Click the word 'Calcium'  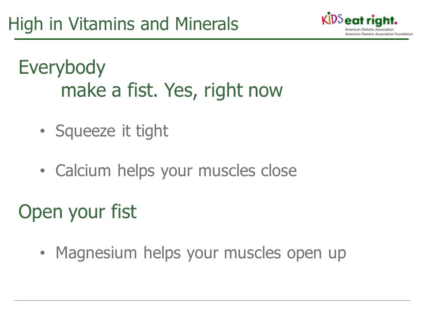[x=83, y=170]
